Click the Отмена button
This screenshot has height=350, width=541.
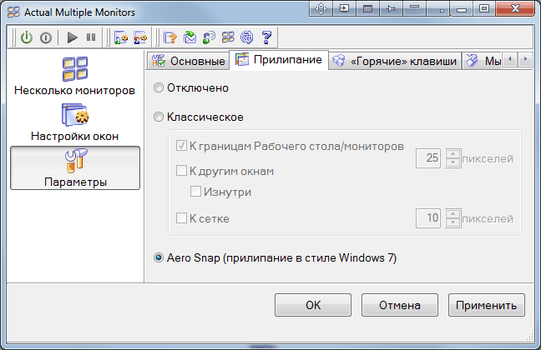[x=400, y=305]
